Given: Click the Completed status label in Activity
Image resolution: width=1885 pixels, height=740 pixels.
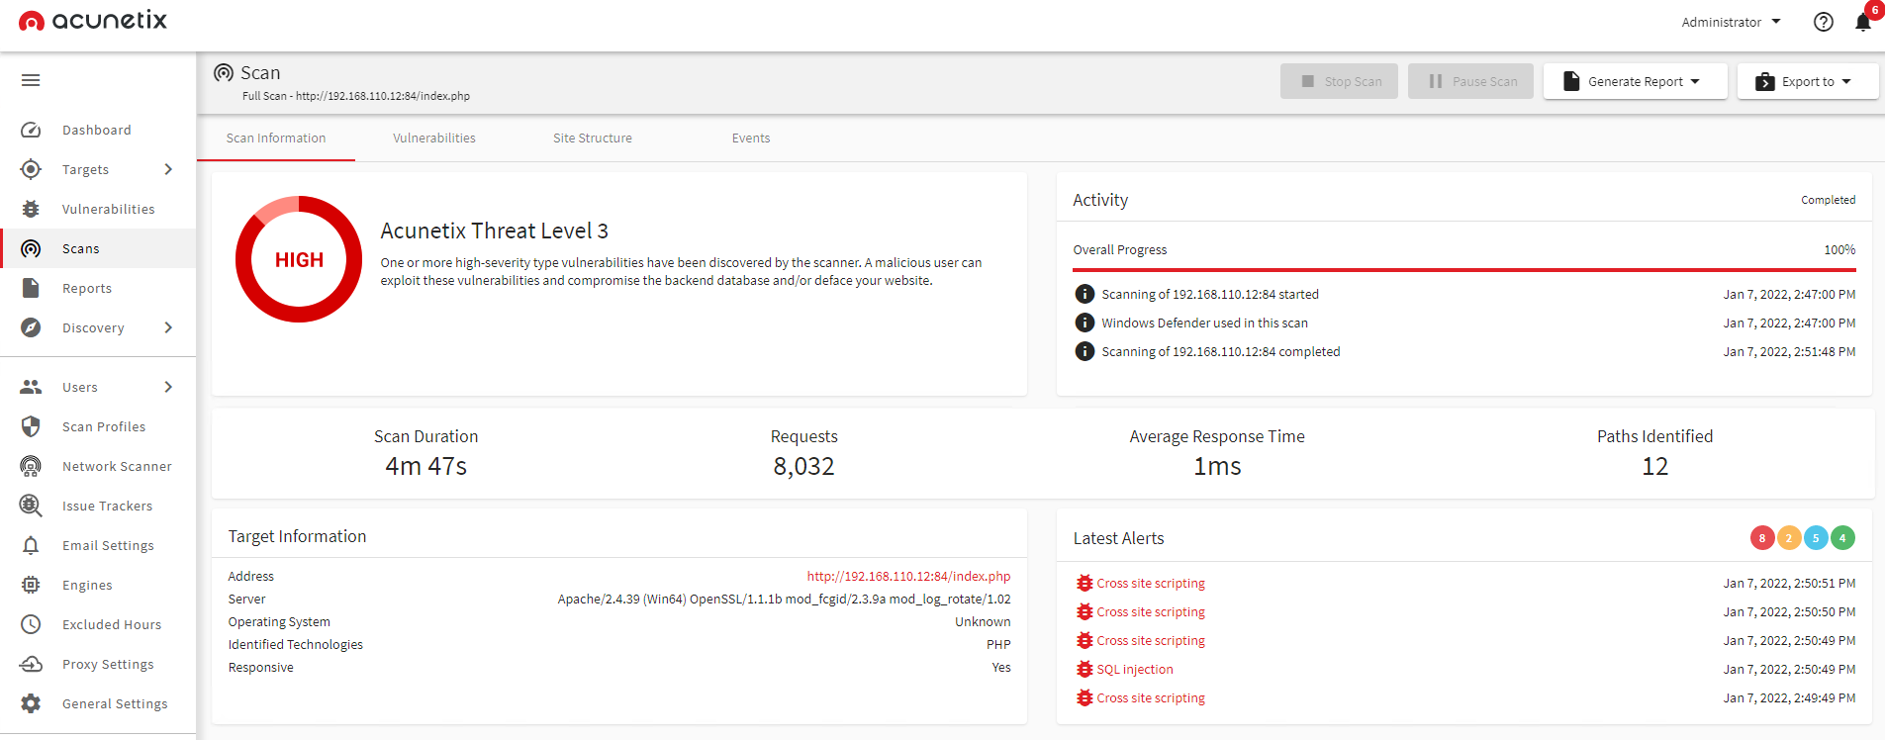Looking at the screenshot, I should click(x=1828, y=200).
